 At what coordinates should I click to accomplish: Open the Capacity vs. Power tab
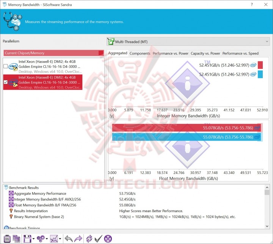coord(206,53)
